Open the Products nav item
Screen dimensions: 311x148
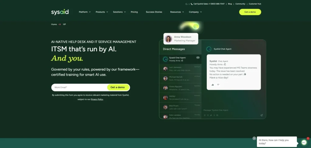click(100, 12)
